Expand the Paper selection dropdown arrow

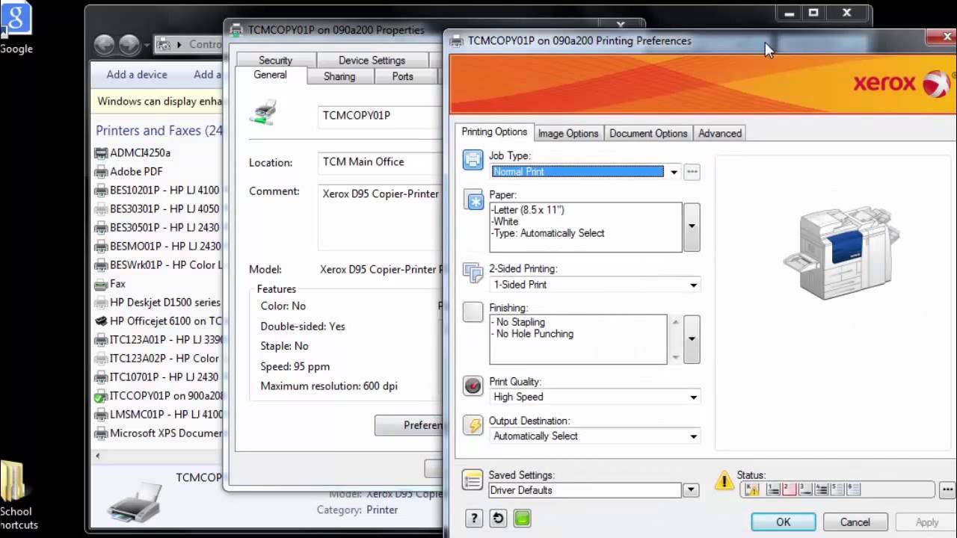tap(692, 226)
